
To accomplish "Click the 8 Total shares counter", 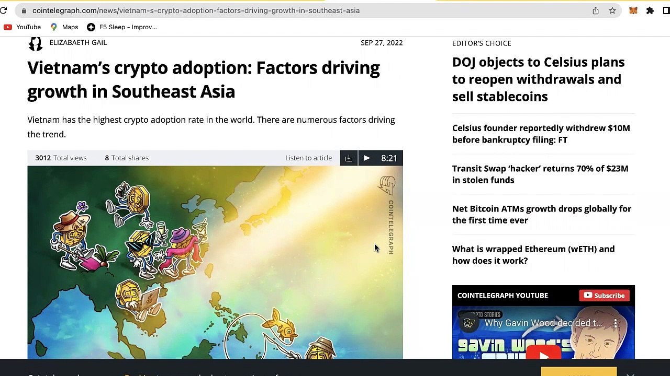I will tap(127, 158).
